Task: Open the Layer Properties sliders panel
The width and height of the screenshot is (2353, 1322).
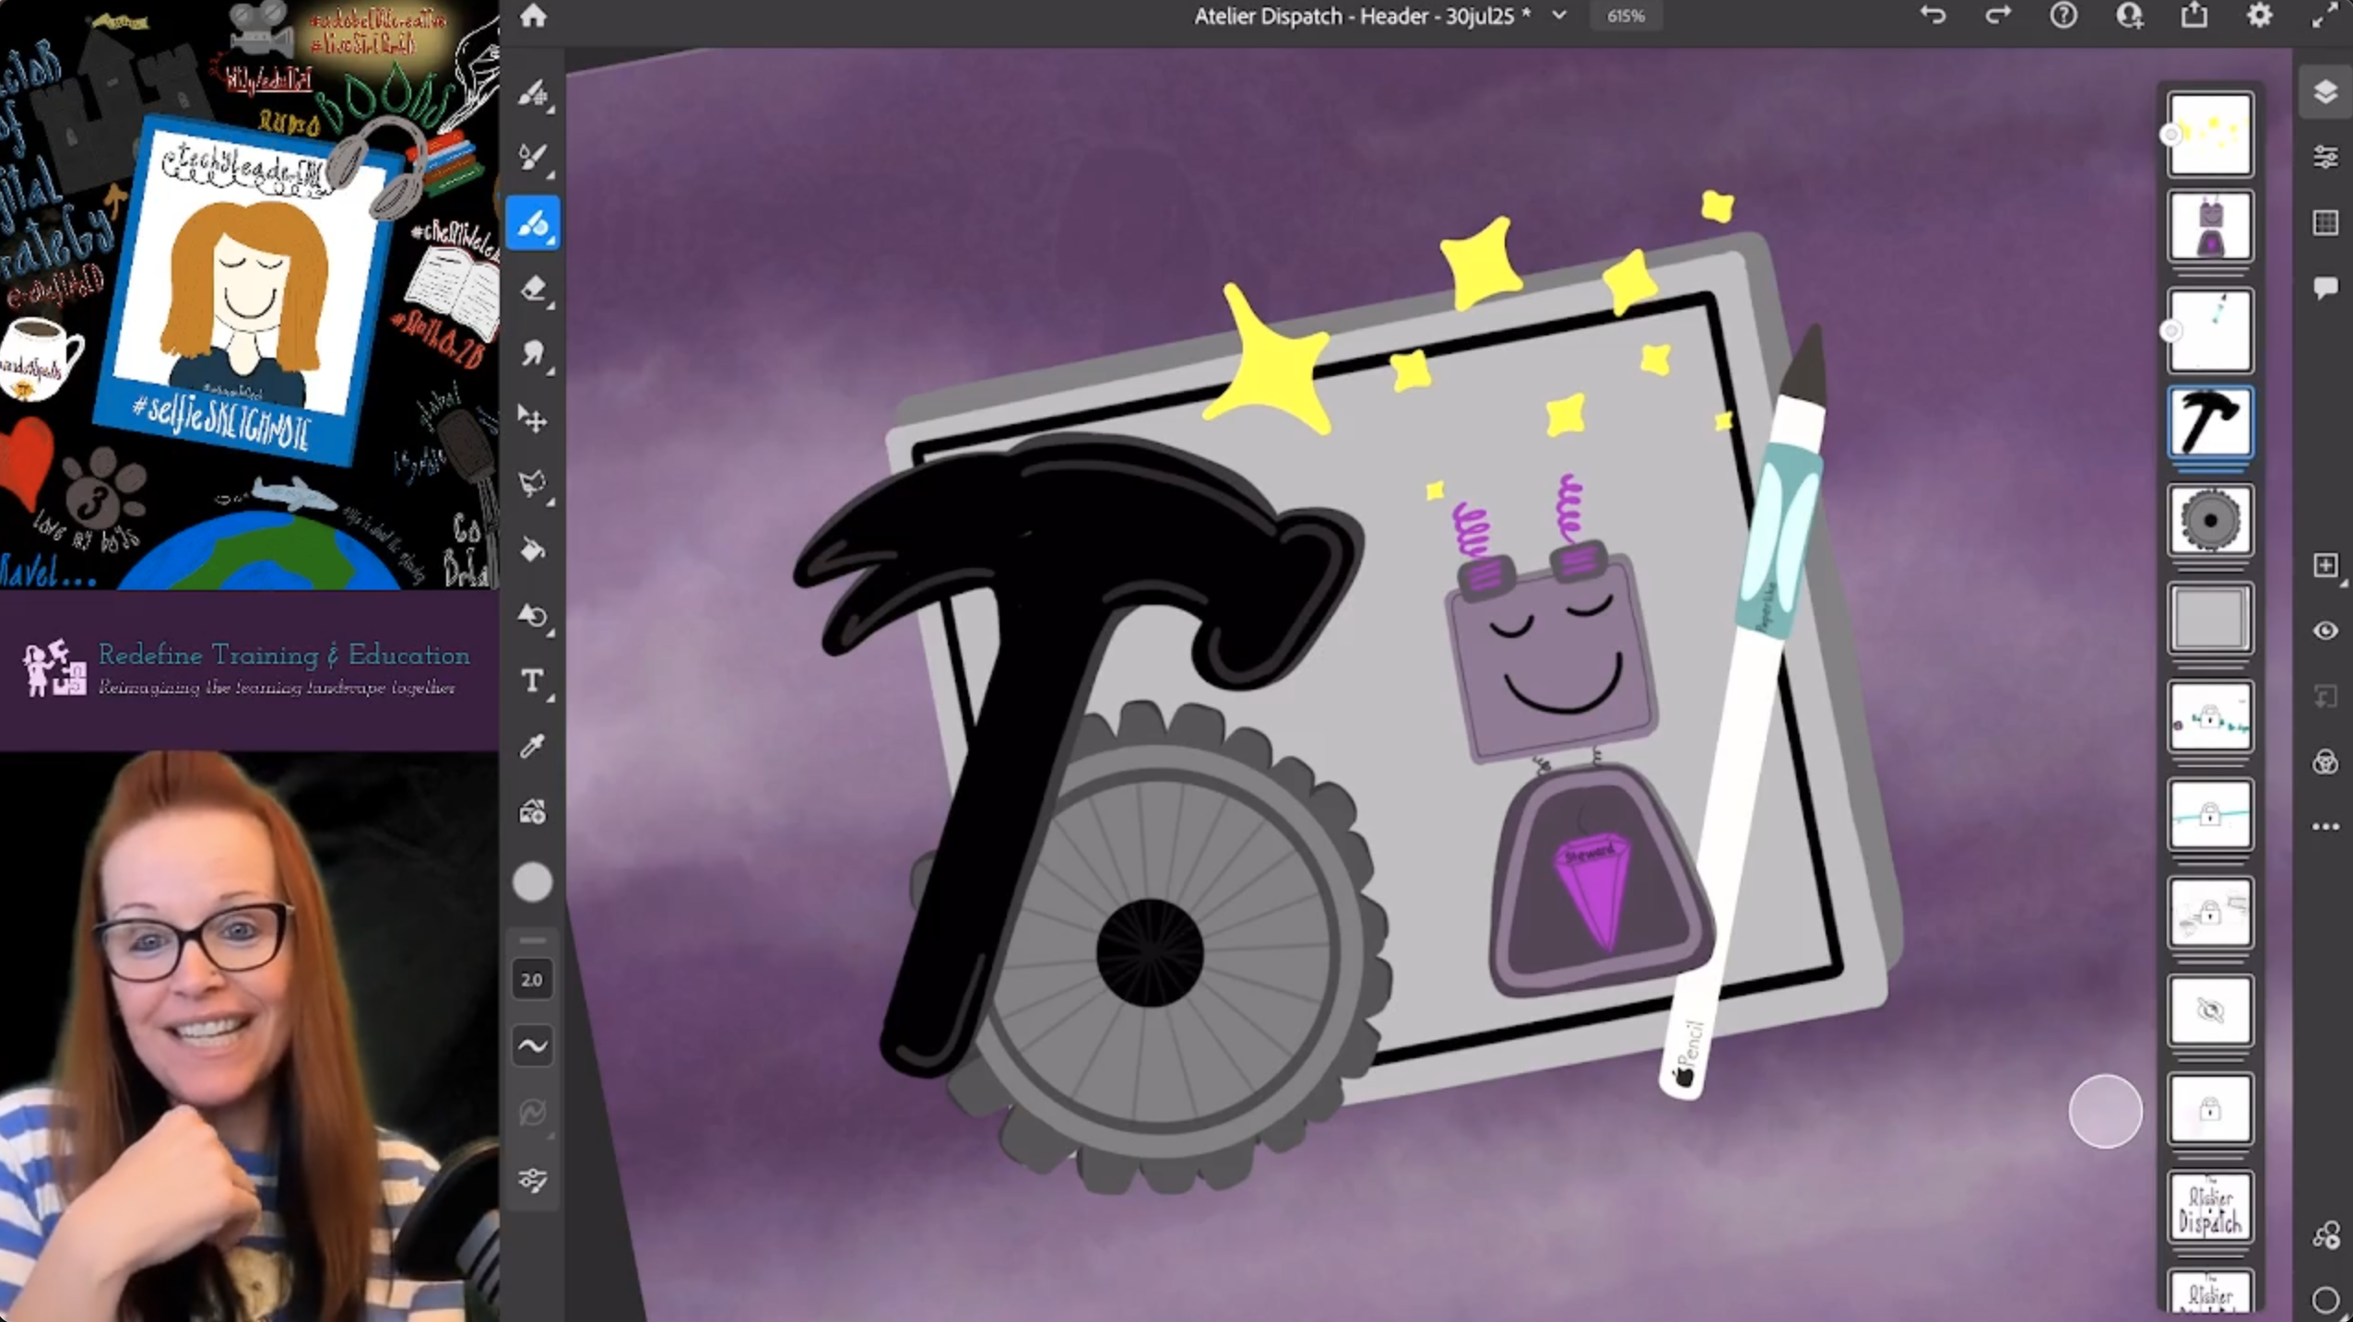Action: (2324, 158)
